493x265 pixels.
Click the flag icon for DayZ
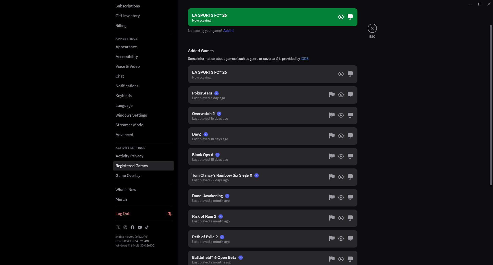(x=332, y=136)
